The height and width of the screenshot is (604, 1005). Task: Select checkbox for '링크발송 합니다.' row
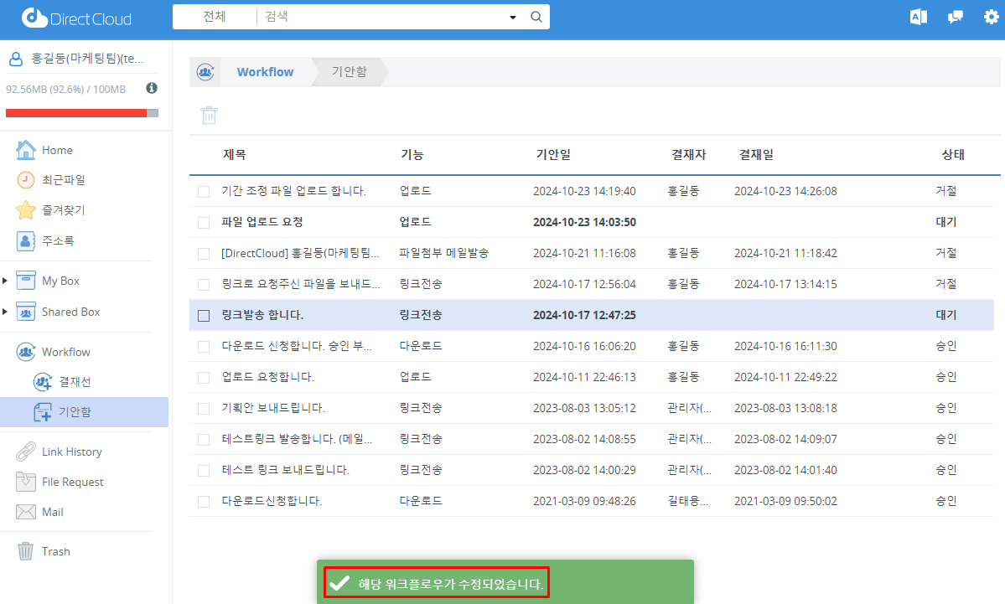204,316
